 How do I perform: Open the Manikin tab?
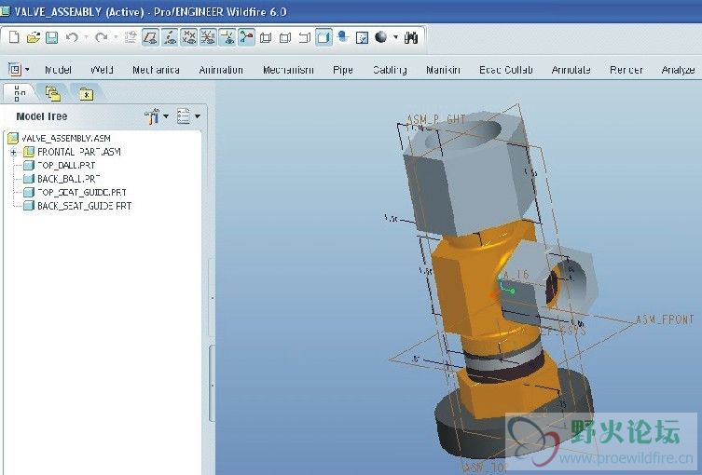coord(443,70)
